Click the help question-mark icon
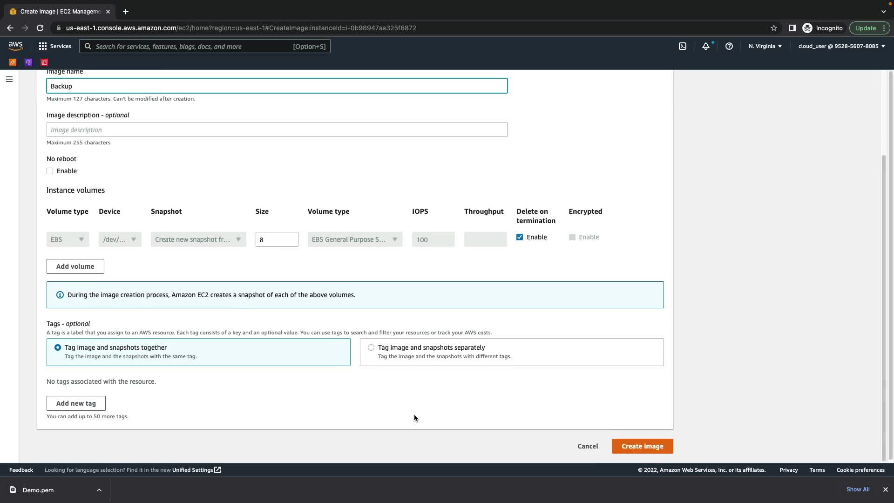The image size is (894, 503). tap(729, 46)
